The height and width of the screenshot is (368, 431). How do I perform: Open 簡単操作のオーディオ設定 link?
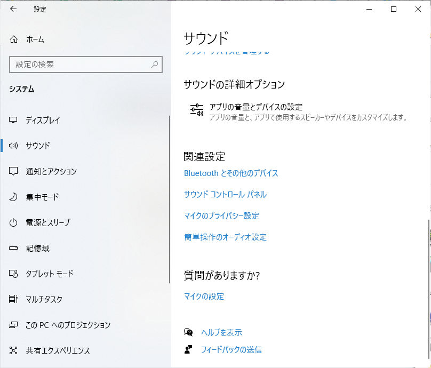tap(225, 237)
